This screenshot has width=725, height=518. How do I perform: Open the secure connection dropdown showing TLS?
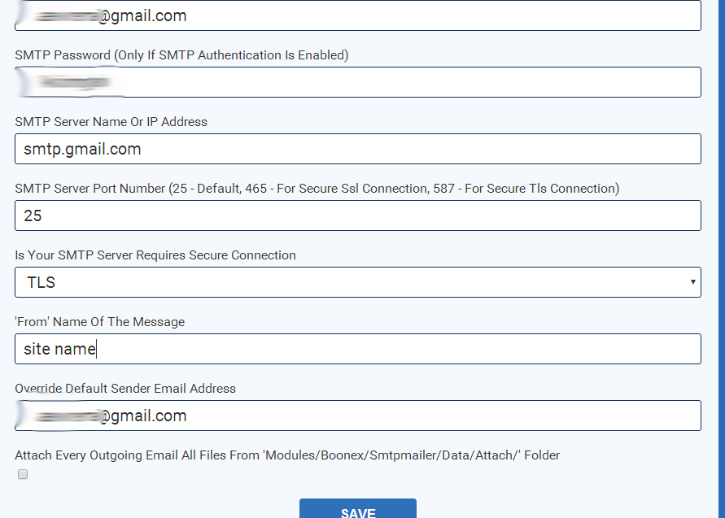click(x=358, y=282)
